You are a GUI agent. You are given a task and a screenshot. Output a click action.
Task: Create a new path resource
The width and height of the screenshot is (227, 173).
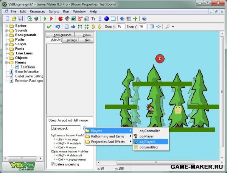80,19
